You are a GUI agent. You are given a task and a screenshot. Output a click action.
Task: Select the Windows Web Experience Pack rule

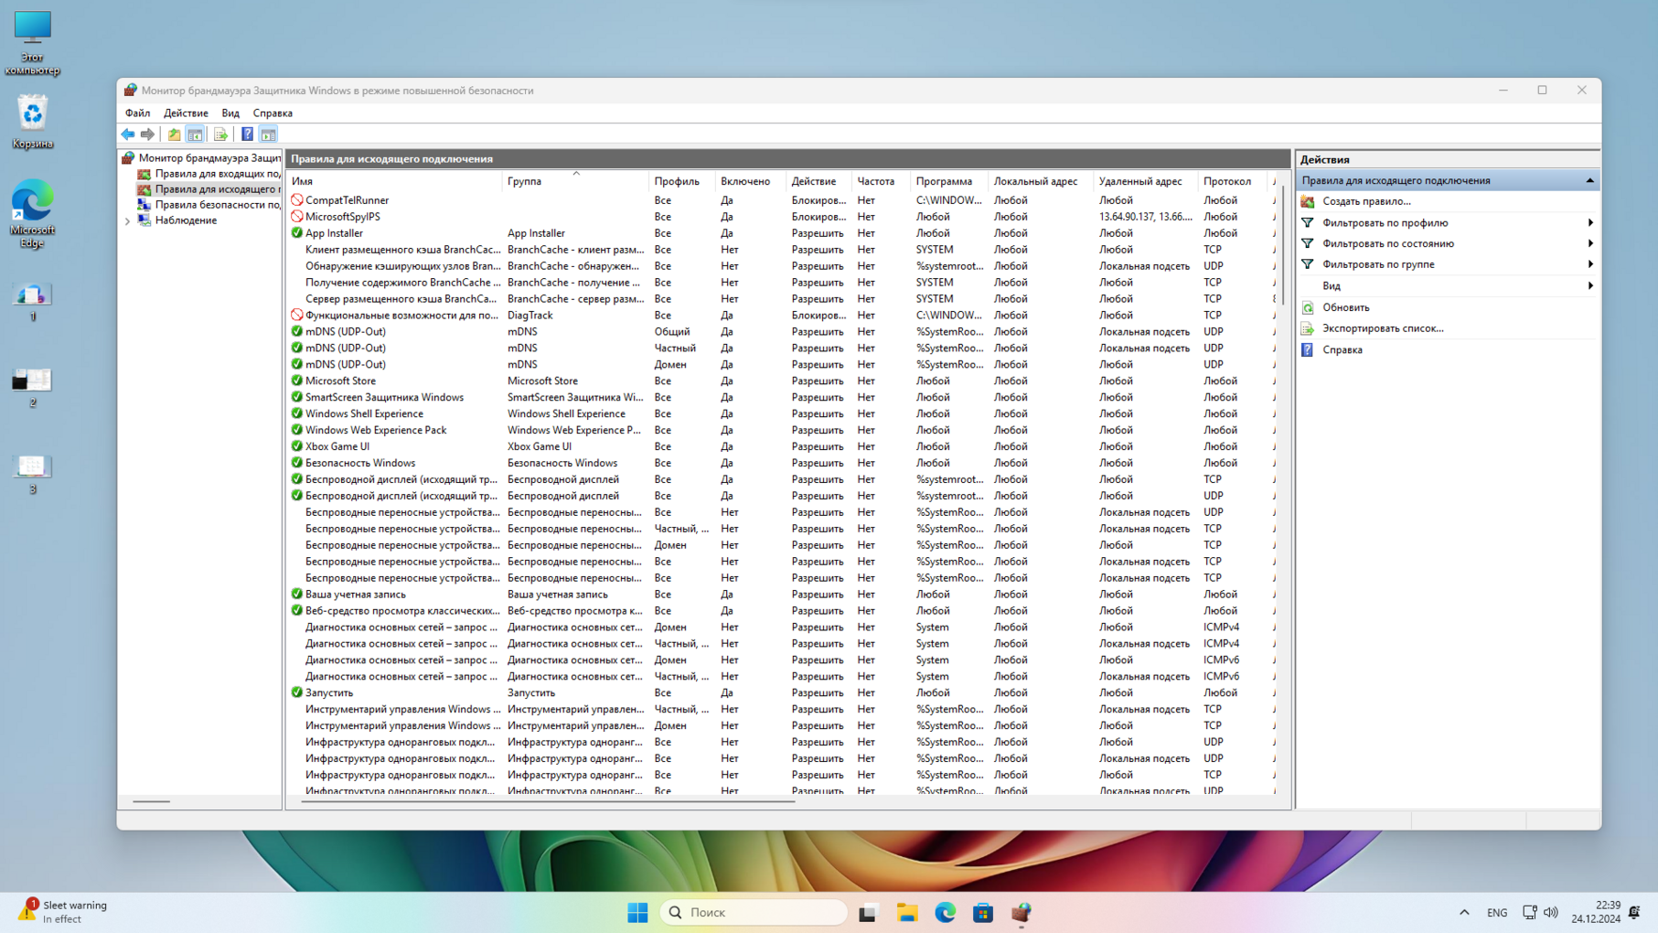pos(376,430)
